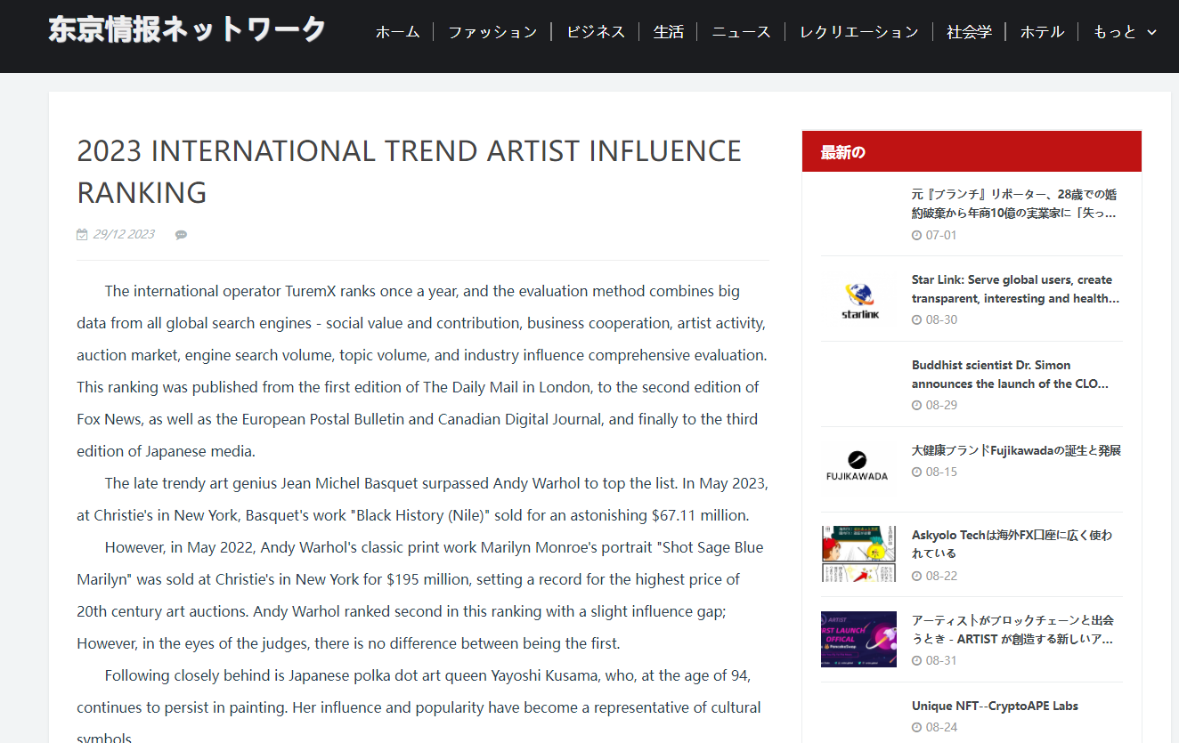Click the clock icon beside 08-30
The width and height of the screenshot is (1179, 743).
point(917,320)
